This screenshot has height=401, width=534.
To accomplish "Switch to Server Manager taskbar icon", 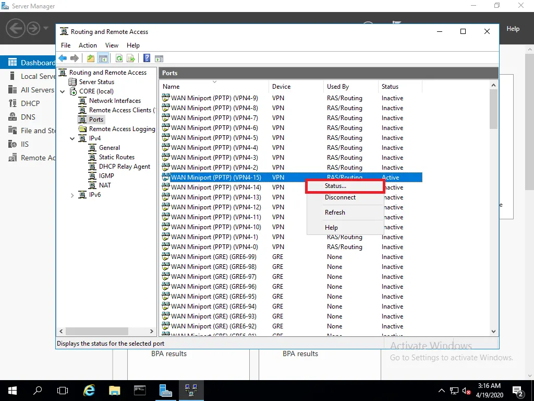I will point(166,391).
